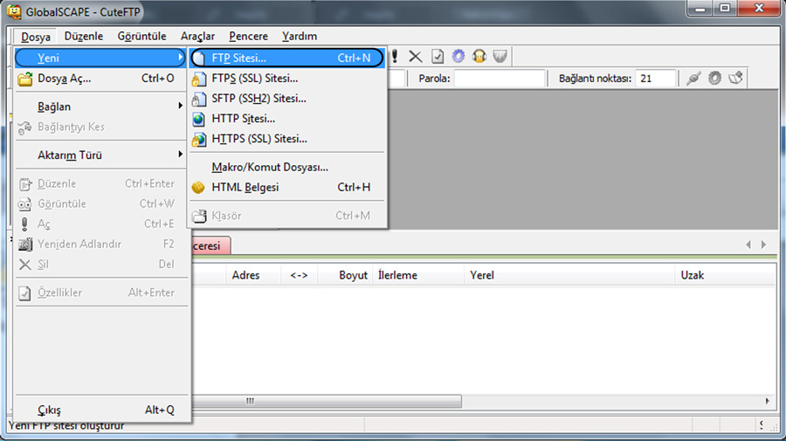Click the properties checkmark-page toolbar icon
Screen dimensions: 786x441
point(438,56)
